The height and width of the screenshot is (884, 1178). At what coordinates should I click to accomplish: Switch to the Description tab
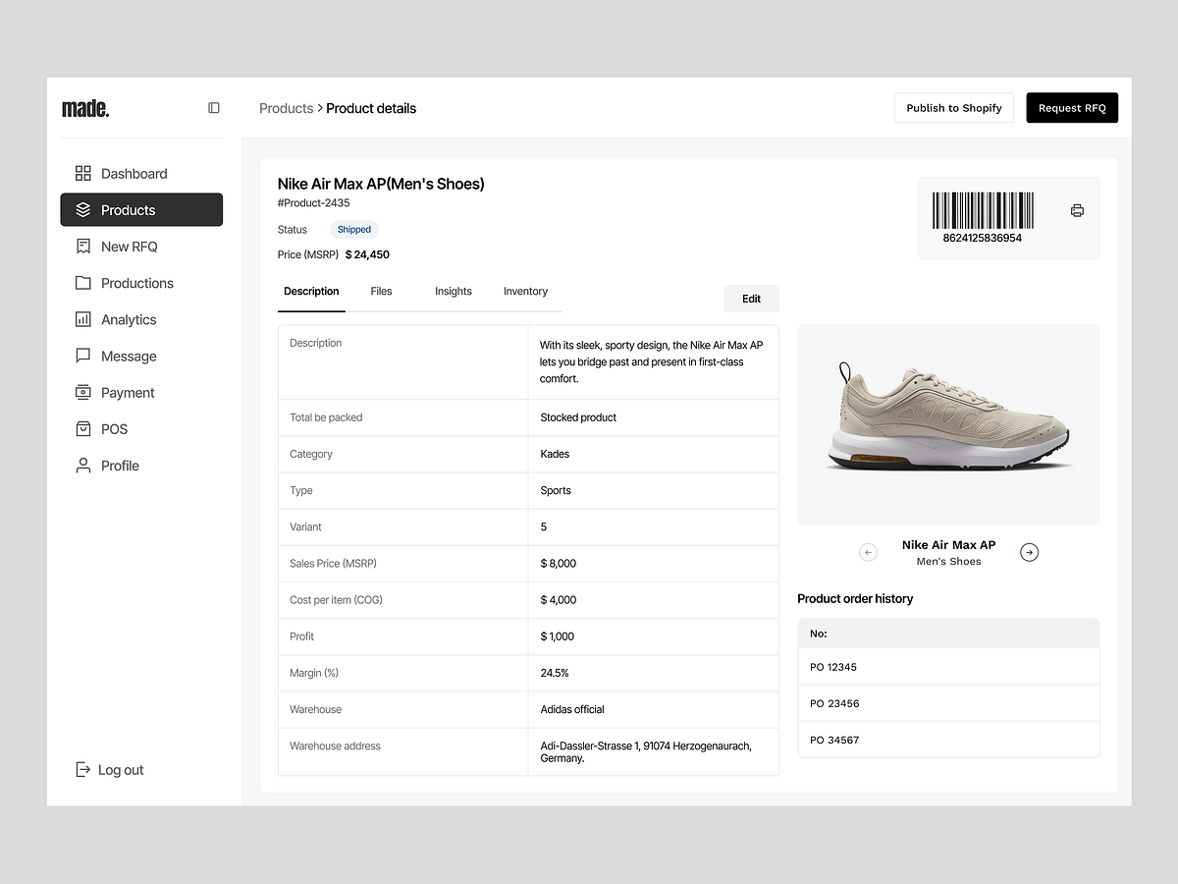click(311, 292)
